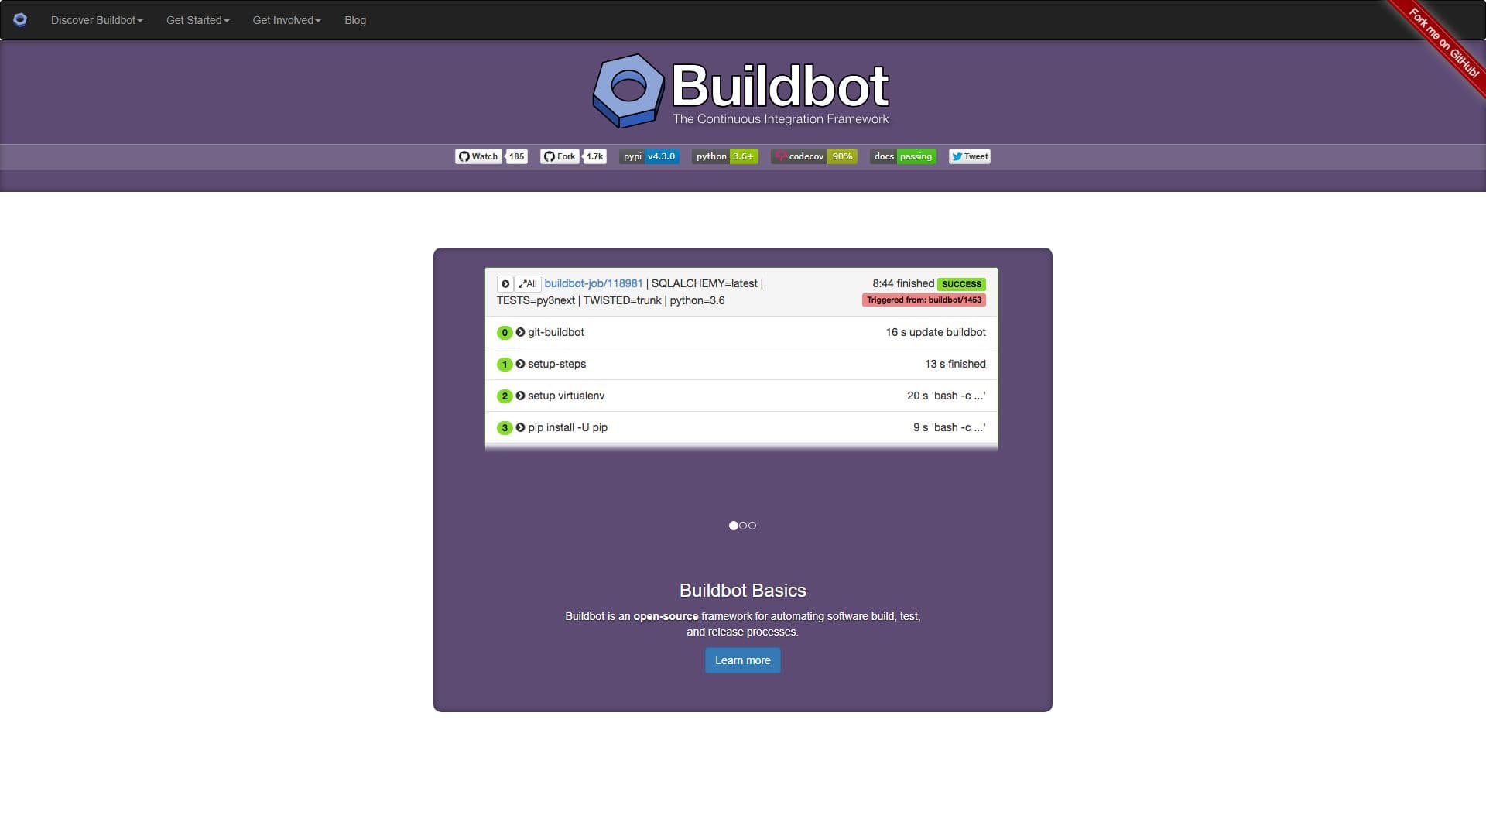Open the Discover Buildbot dropdown menu
This screenshot has height=836, width=1486.
[x=97, y=20]
